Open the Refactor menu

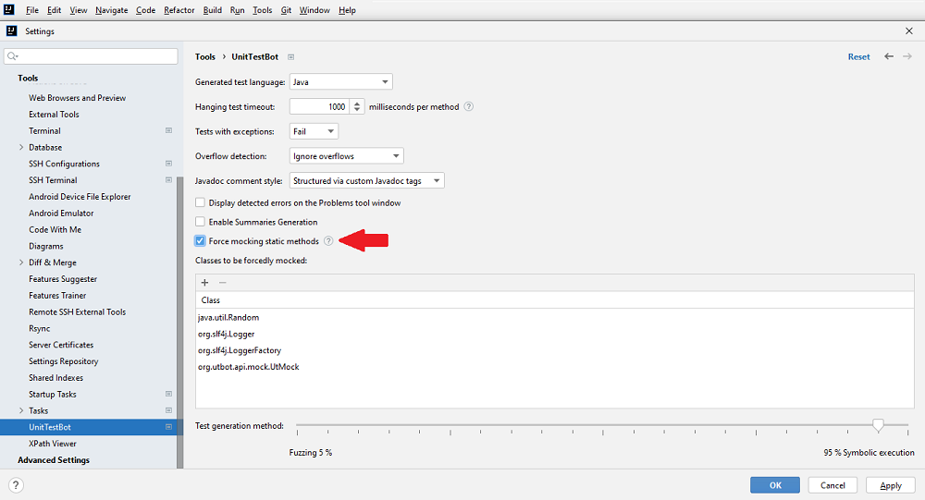[x=179, y=10]
